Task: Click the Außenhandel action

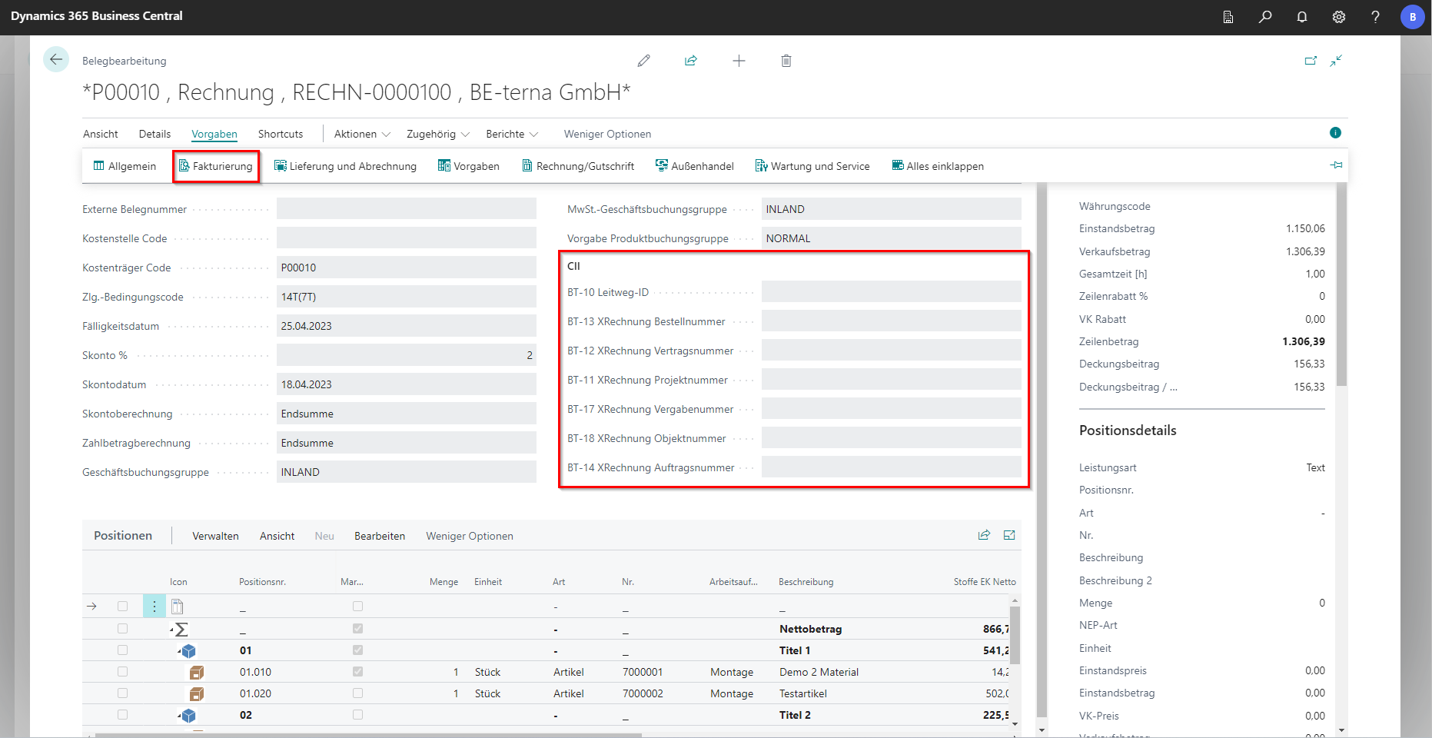Action: (695, 166)
